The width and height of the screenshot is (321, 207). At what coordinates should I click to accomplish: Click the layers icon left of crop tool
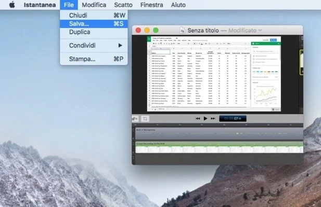(135, 119)
